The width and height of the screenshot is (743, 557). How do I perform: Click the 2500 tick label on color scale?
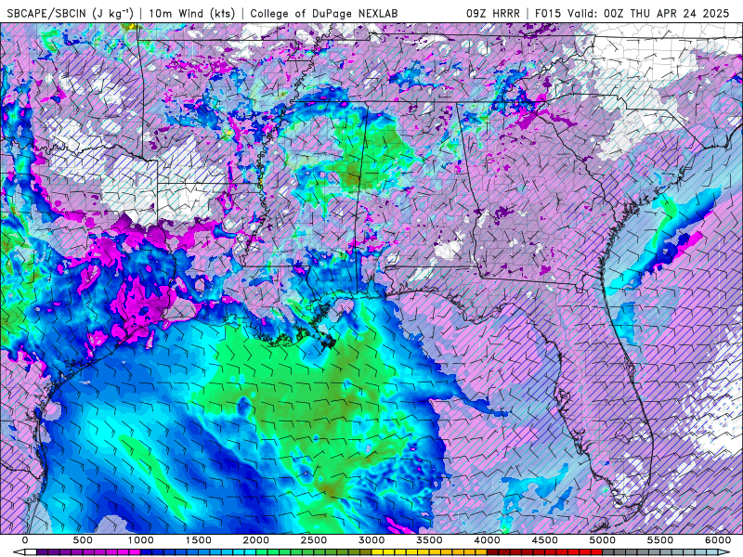click(x=314, y=540)
